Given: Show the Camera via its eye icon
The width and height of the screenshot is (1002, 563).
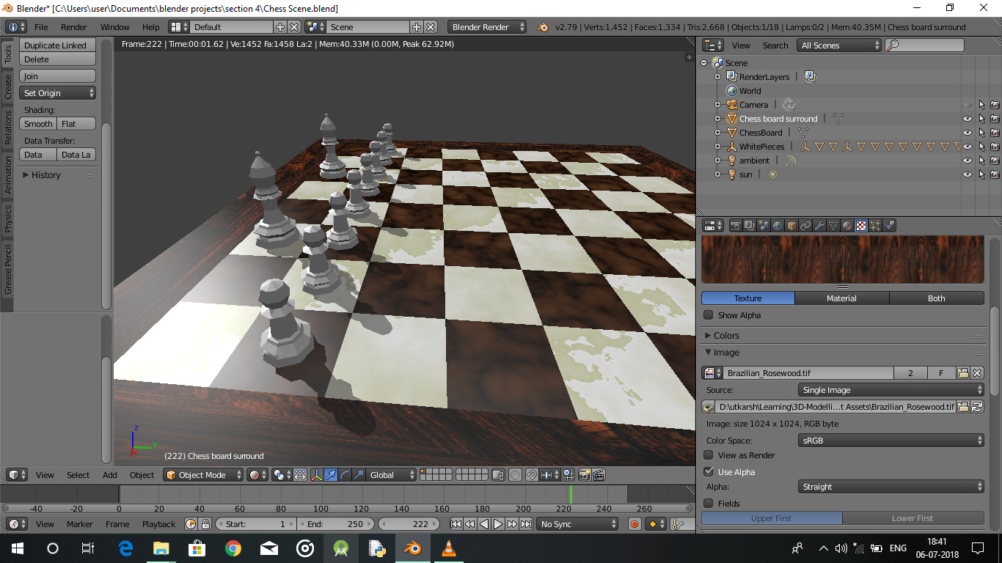Looking at the screenshot, I should (x=968, y=105).
